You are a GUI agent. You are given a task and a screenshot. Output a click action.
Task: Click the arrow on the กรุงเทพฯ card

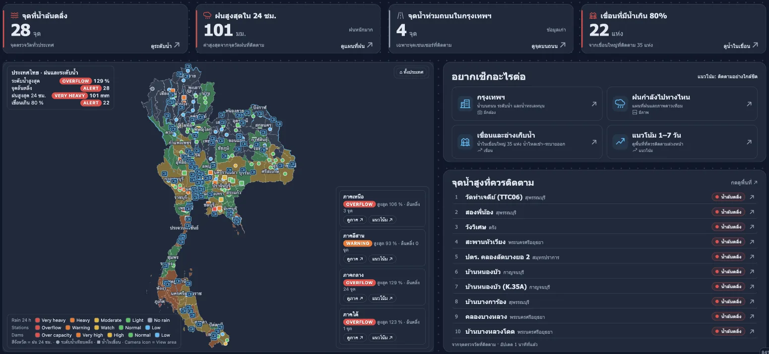[x=594, y=104]
